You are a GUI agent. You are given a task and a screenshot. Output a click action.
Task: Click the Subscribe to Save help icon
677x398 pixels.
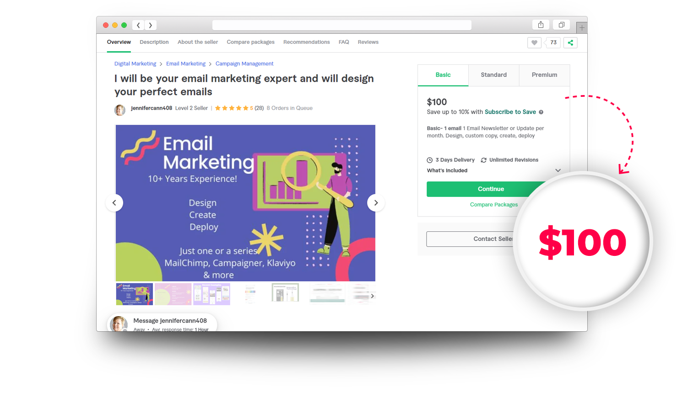(x=541, y=112)
